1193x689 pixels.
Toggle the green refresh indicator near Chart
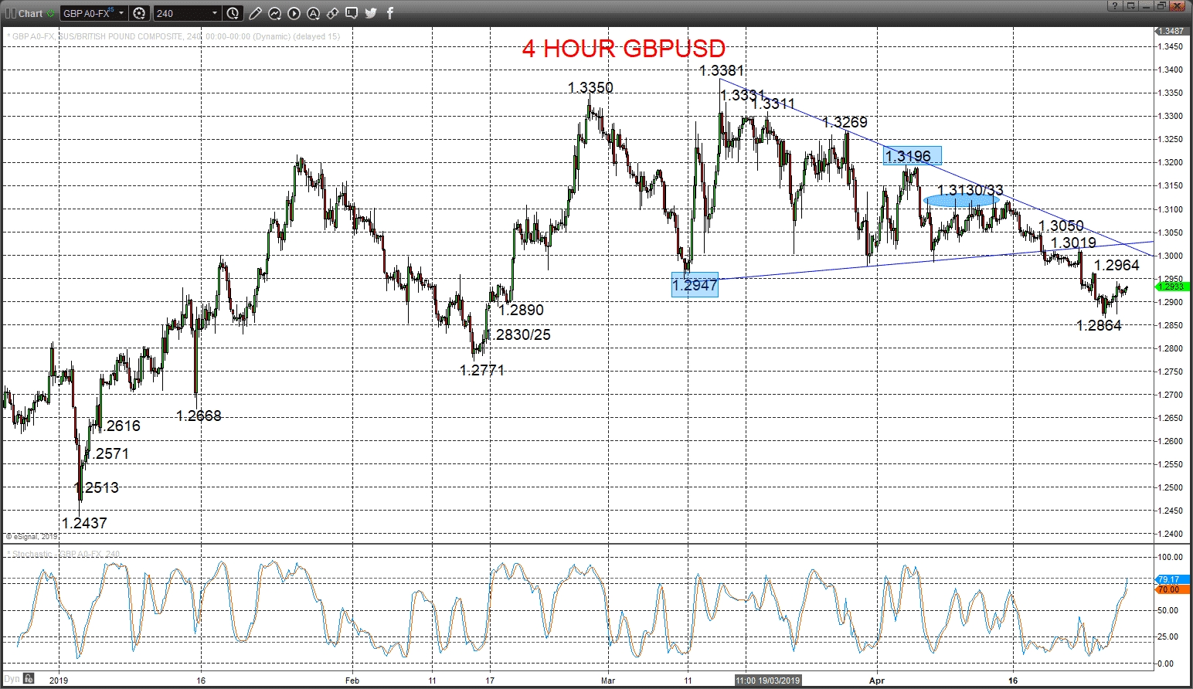point(50,13)
